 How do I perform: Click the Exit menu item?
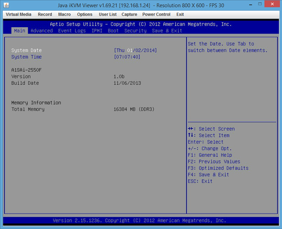coord(180,15)
